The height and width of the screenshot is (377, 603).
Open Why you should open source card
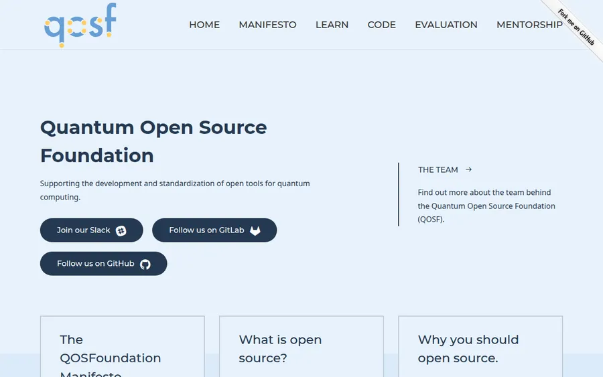(480, 347)
